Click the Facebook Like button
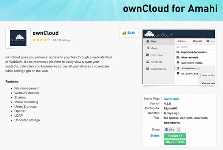The width and height of the screenshot is (223, 150). click(x=170, y=130)
